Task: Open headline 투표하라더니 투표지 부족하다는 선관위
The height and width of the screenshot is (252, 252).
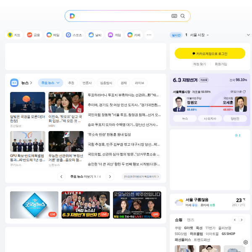Action: pos(123,95)
